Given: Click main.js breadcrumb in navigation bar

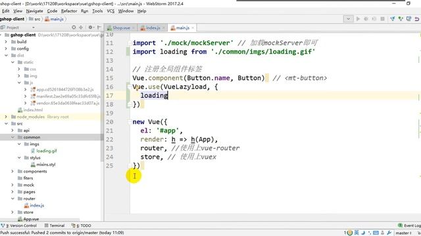Looking at the screenshot, I should pos(54,19).
